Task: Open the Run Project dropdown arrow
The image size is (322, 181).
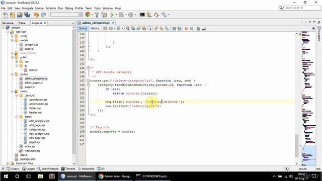Action: 116,15
